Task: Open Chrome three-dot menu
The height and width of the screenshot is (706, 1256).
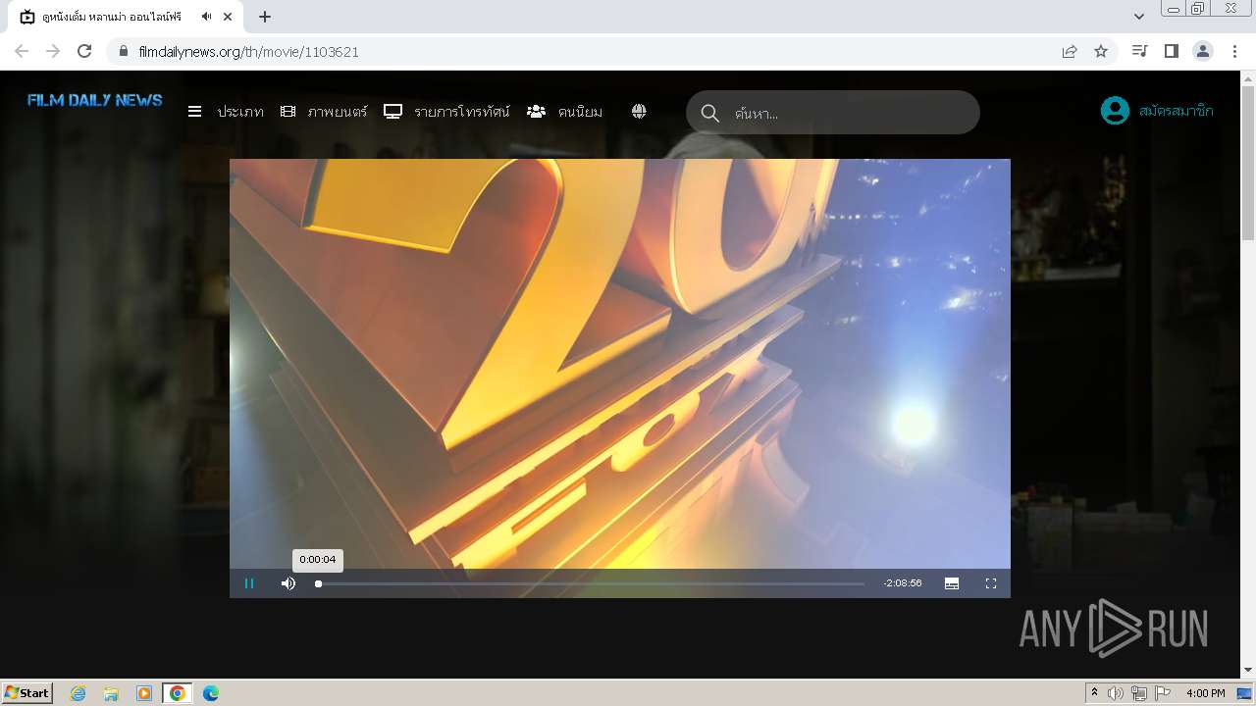Action: pyautogui.click(x=1234, y=51)
